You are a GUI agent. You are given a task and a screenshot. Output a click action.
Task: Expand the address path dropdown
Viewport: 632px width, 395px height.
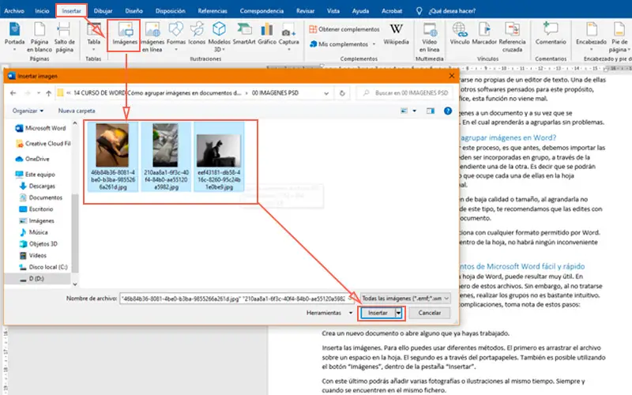(326, 93)
